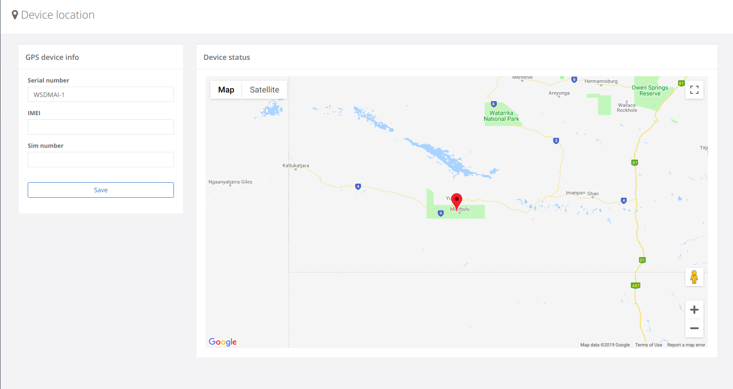The height and width of the screenshot is (389, 733).
Task: Click Watarrka National Park label
Action: [x=501, y=116]
